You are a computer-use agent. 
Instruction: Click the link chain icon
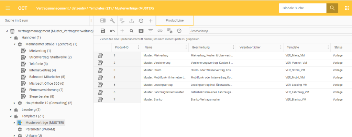click(x=160, y=31)
